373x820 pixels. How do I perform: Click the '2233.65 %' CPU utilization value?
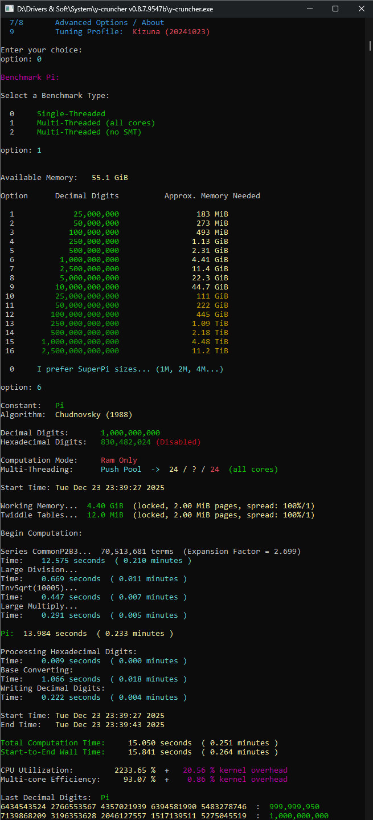pos(134,770)
